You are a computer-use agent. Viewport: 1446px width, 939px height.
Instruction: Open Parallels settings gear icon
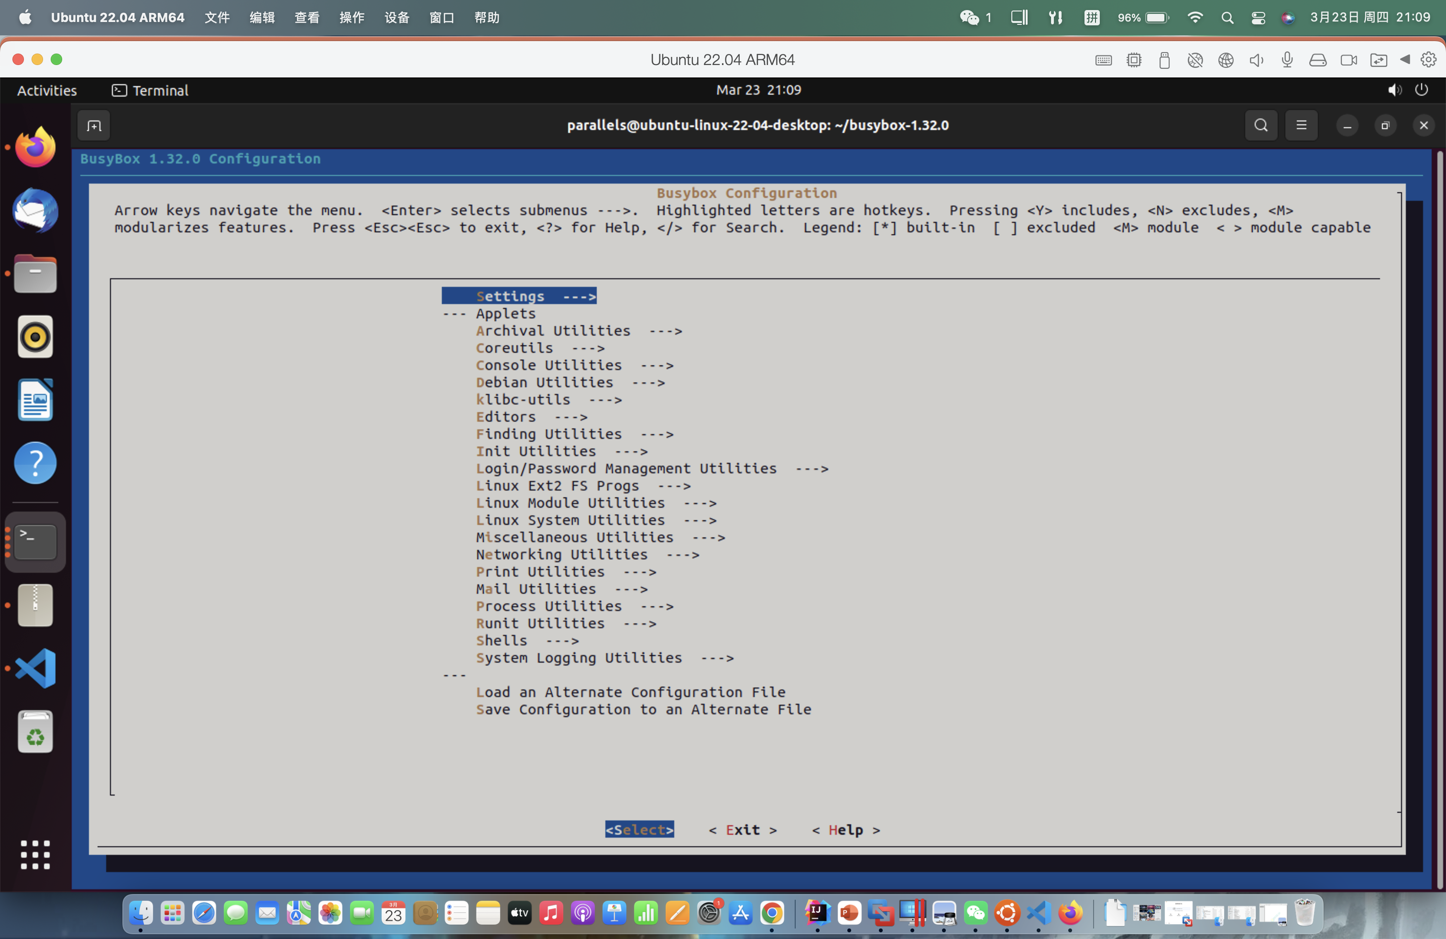pyautogui.click(x=1428, y=59)
